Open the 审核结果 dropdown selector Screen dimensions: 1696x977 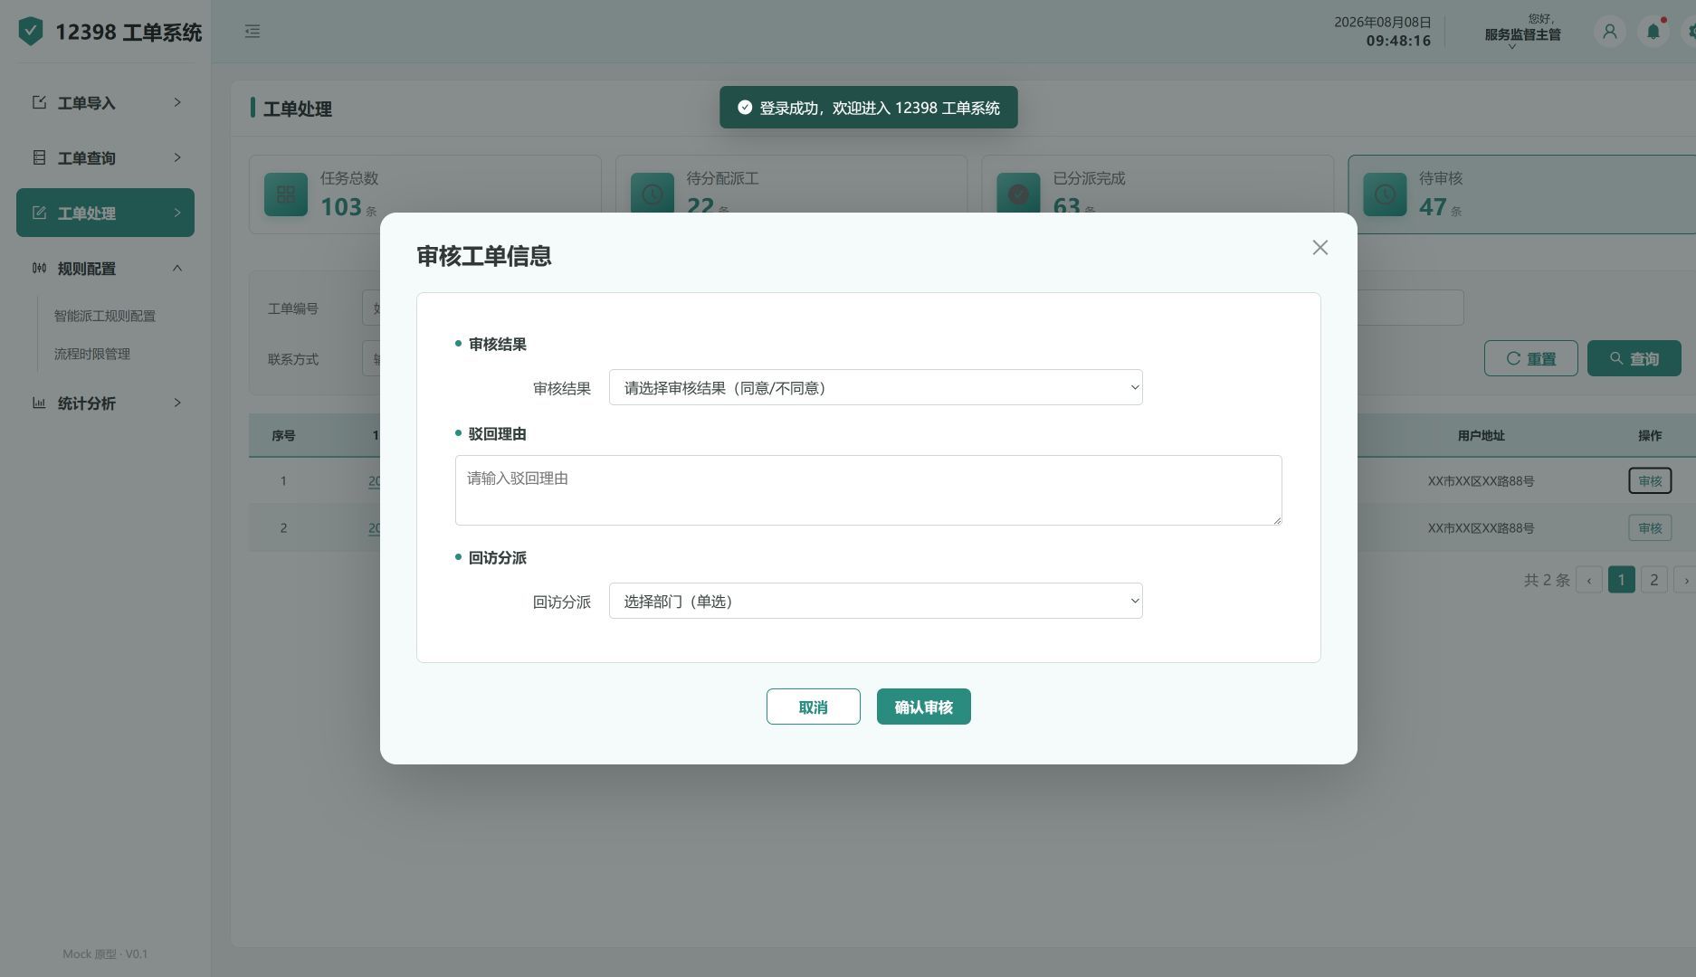tap(875, 387)
